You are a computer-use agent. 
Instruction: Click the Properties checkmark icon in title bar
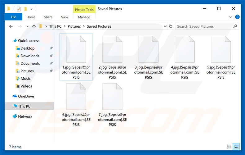pyautogui.click(x=19, y=9)
